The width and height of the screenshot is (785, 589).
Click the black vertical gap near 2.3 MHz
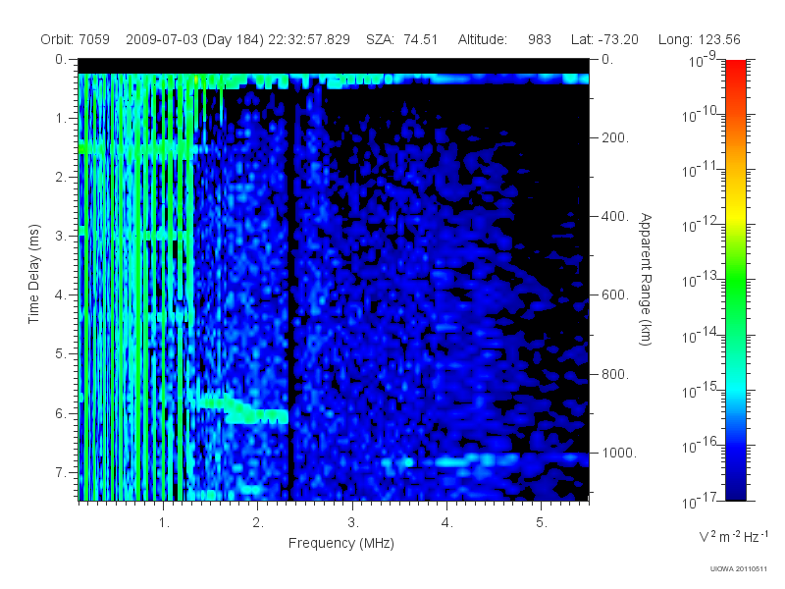[x=291, y=295]
